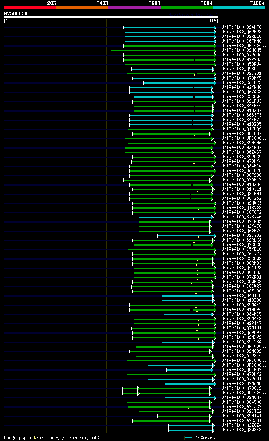Screen dimensions: 269x441
Task: Open hit UniRef100_B9RLL0
Action: pos(241,37)
